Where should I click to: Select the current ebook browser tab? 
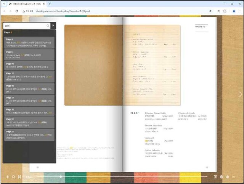(x=27, y=4)
